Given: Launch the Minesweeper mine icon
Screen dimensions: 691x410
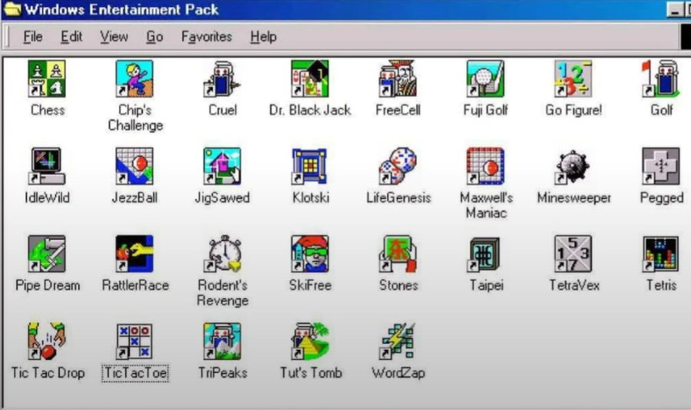Looking at the screenshot, I should point(573,166).
